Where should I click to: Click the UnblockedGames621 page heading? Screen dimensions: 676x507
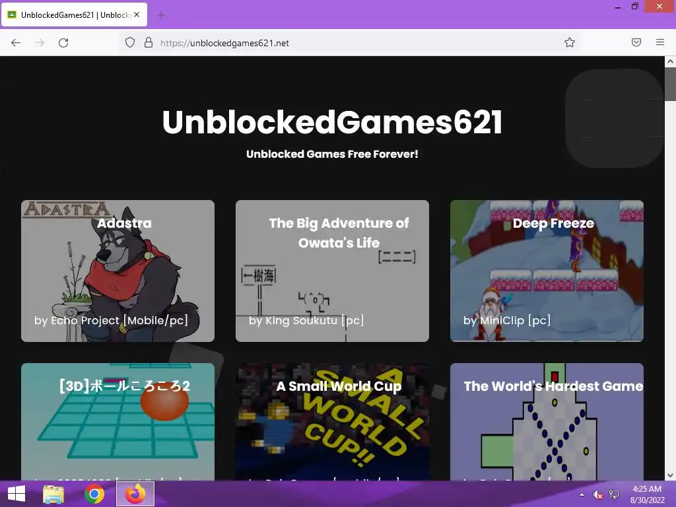[332, 122]
